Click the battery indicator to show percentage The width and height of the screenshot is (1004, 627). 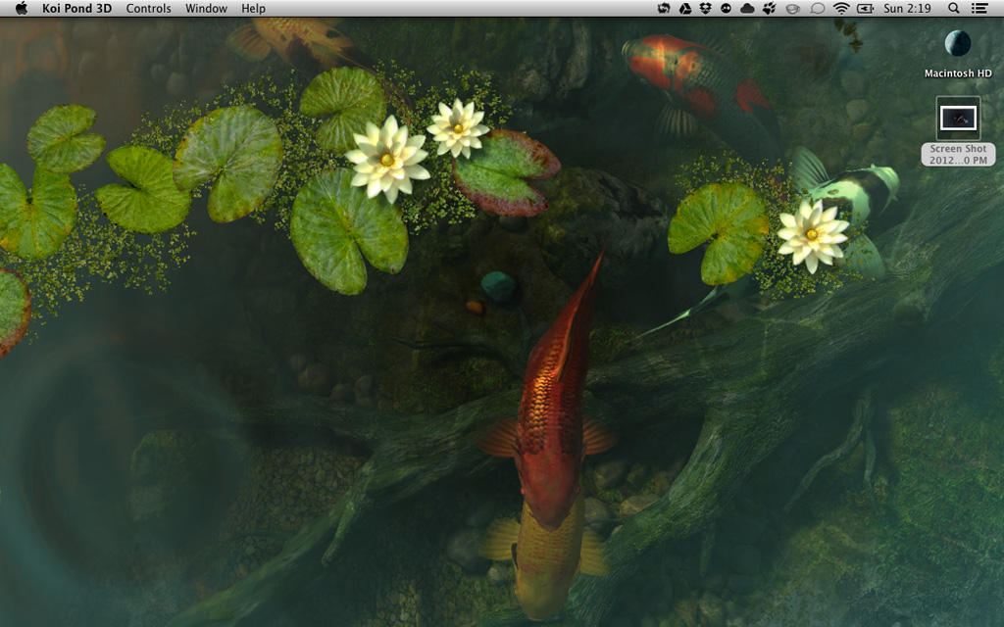(x=867, y=9)
